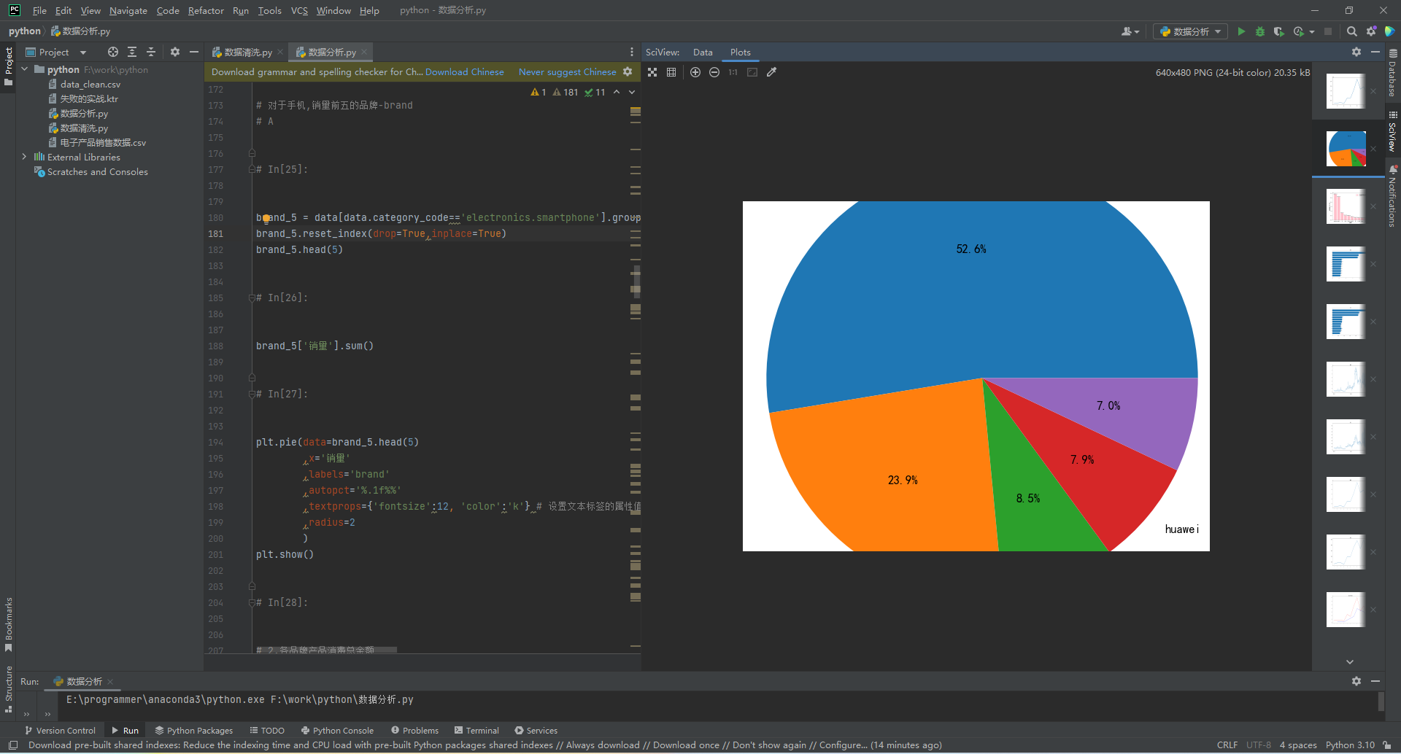Select the pink histogram plot thumbnail

point(1346,206)
